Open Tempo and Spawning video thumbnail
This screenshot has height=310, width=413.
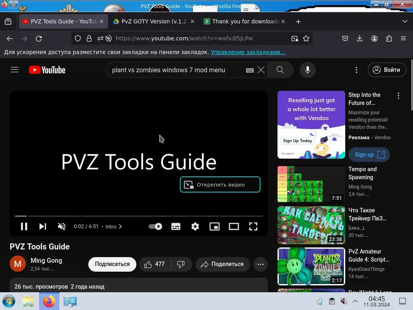[311, 184]
